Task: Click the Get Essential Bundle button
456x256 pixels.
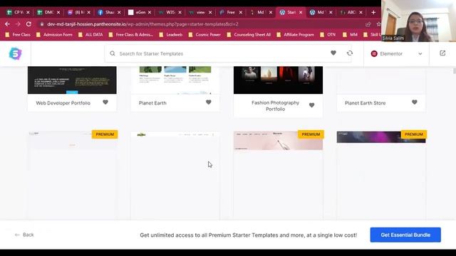Action: click(405, 235)
